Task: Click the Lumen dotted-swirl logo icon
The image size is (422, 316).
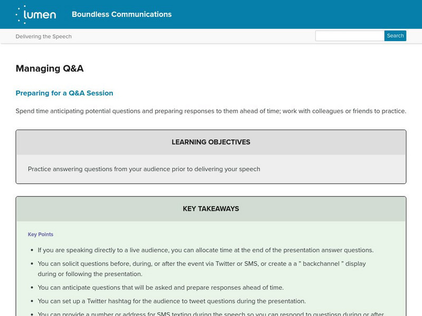Action: point(22,14)
